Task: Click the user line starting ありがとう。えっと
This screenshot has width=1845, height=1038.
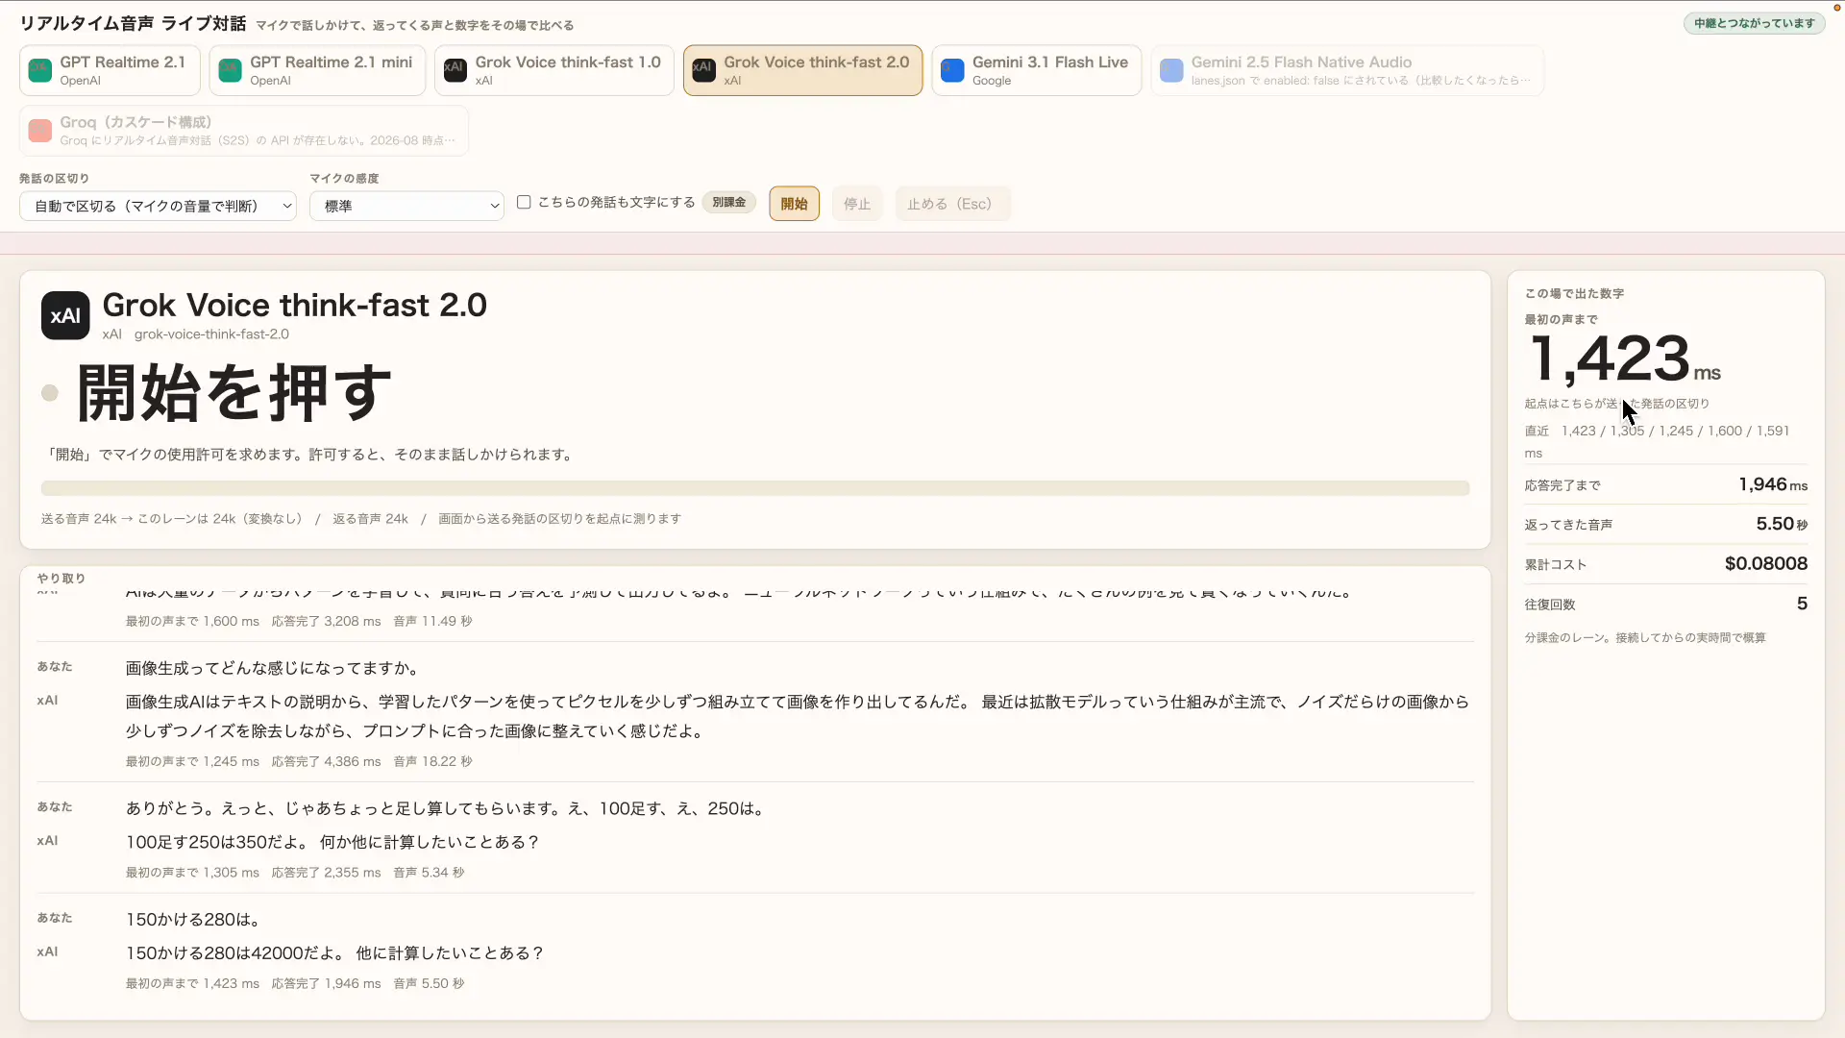Action: click(x=448, y=808)
